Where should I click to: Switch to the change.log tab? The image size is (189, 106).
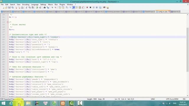tap(39, 12)
